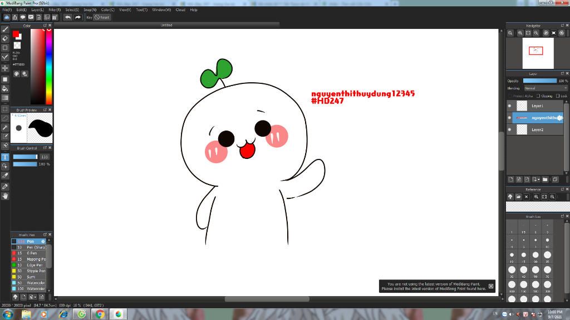Fit canvas to window in Navigator
Viewport: 570px width, 320px height.
point(528,33)
